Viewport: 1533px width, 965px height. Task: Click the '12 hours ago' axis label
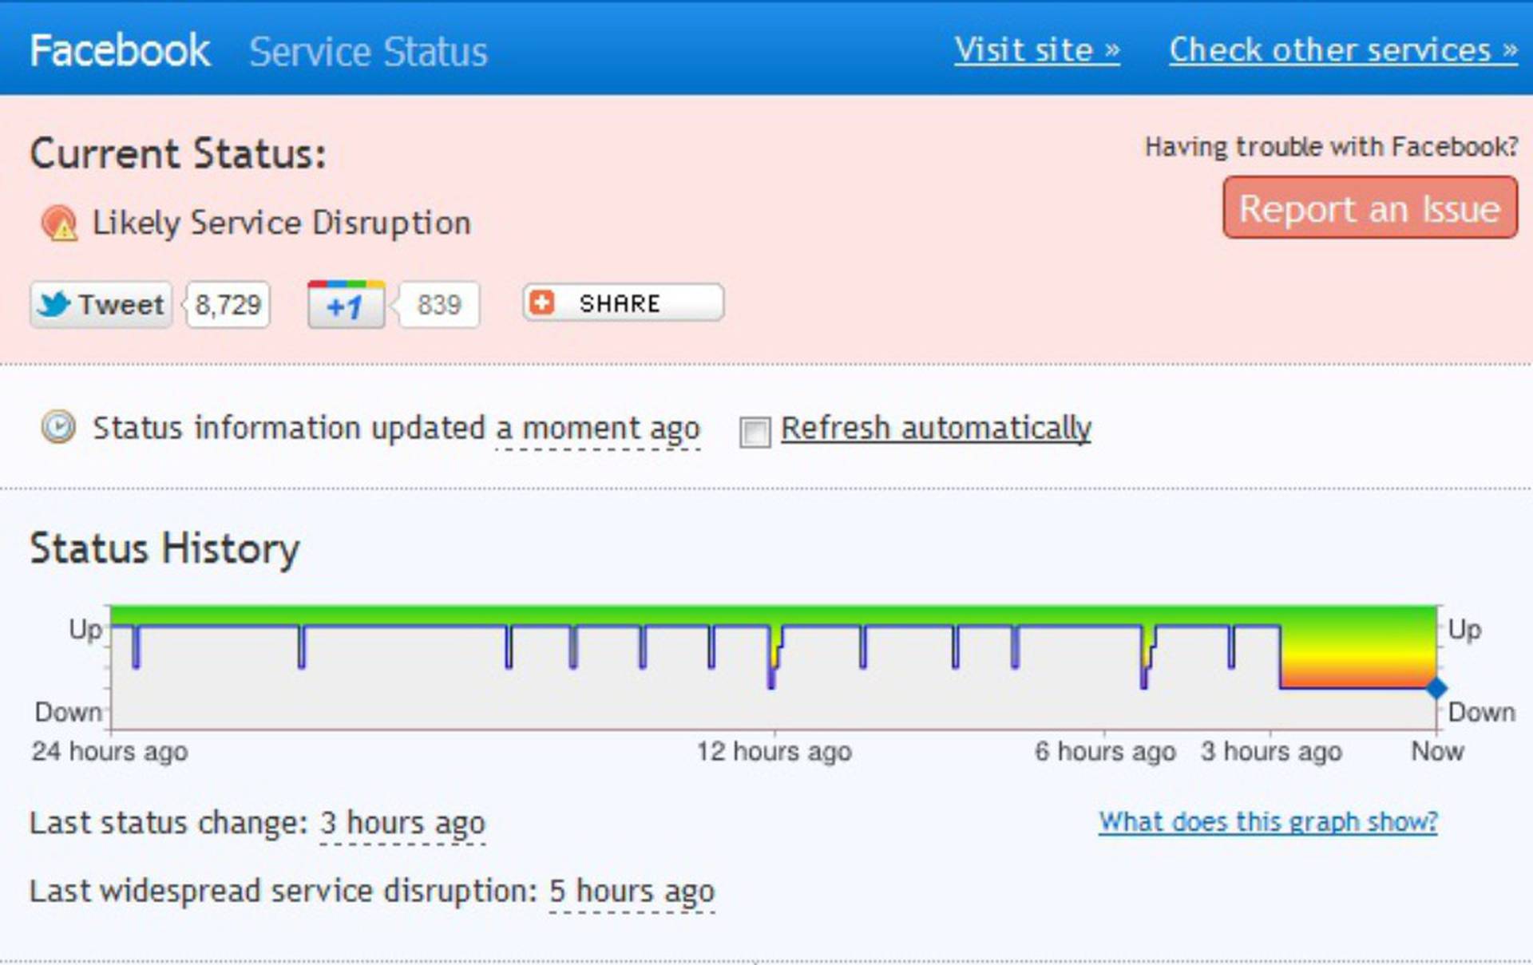(x=774, y=751)
